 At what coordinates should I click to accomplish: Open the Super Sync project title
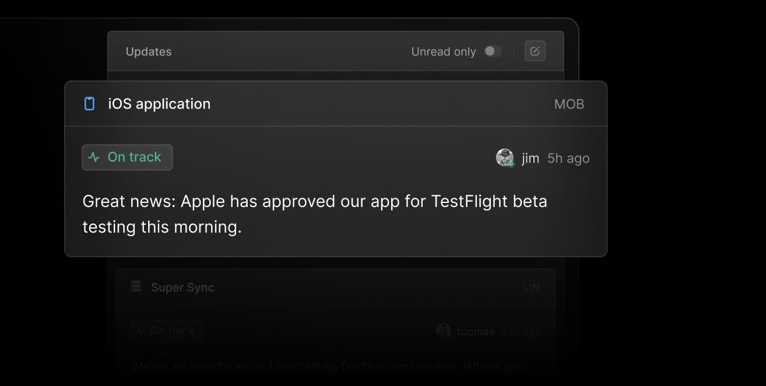182,287
